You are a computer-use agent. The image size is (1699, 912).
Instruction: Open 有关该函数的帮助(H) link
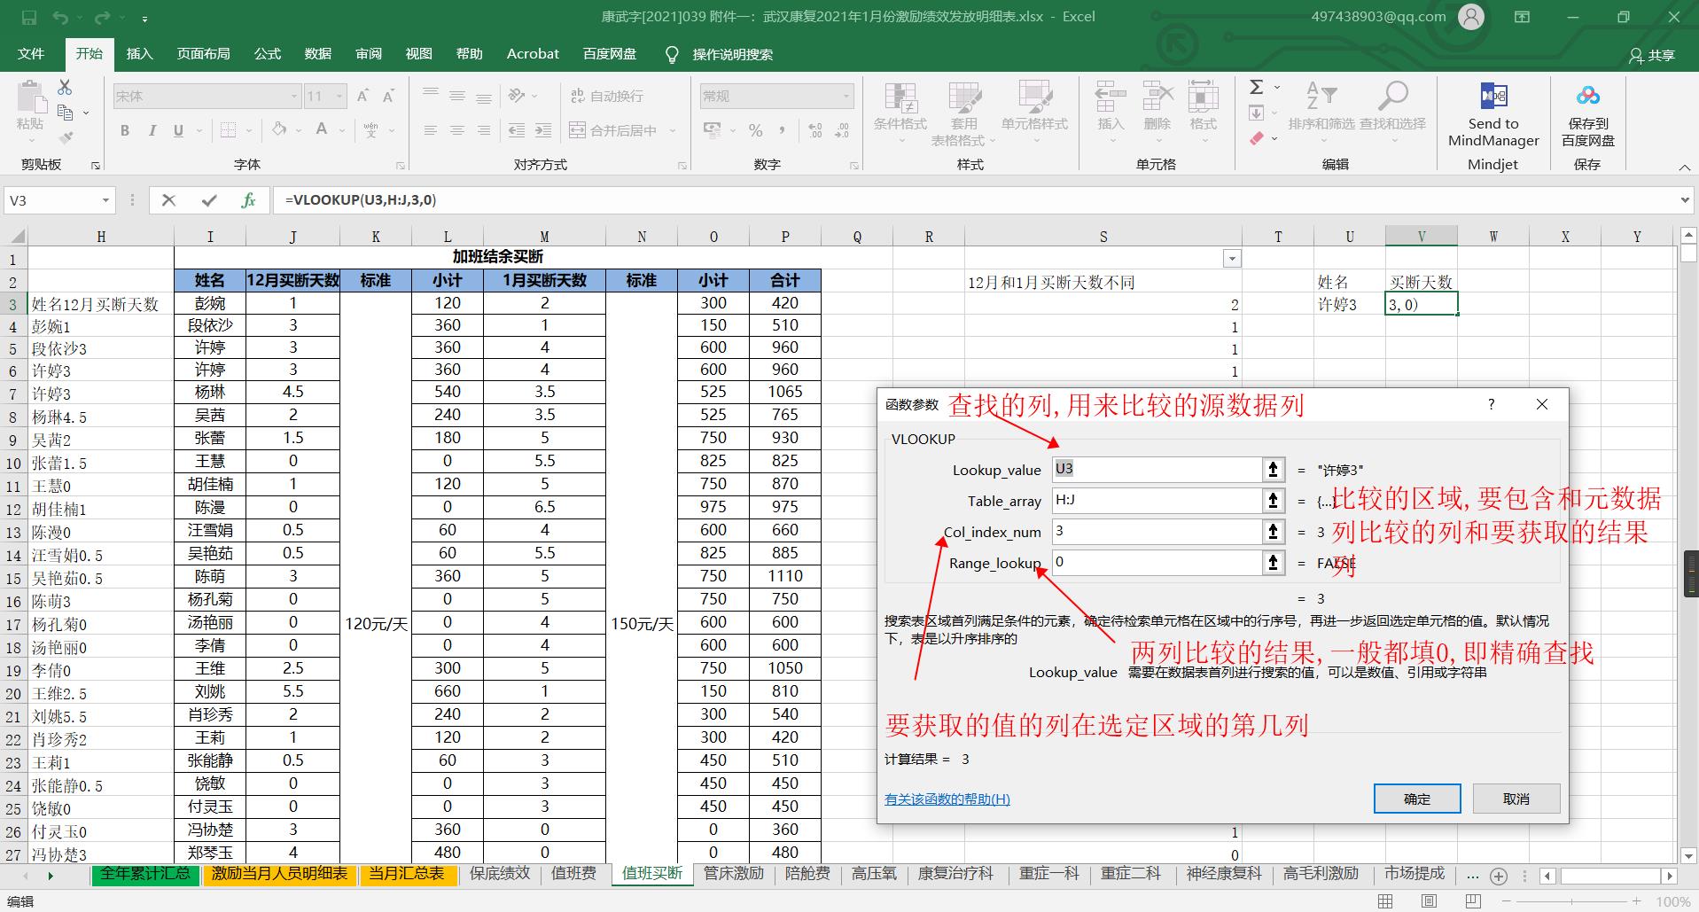tap(947, 799)
